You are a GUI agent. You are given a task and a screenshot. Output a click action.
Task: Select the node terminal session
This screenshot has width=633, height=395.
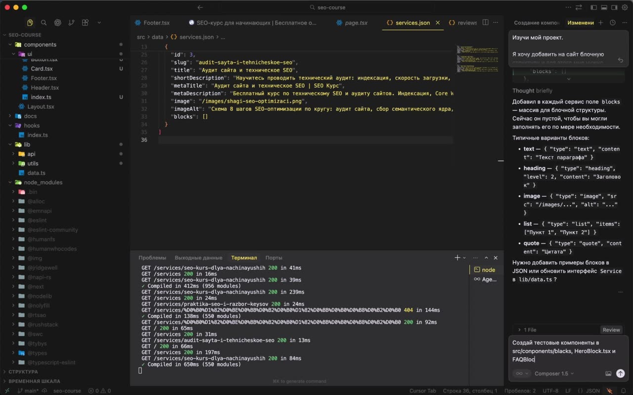pyautogui.click(x=485, y=270)
